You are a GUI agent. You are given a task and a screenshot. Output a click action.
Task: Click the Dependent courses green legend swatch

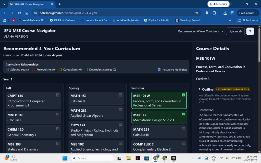point(86,69)
